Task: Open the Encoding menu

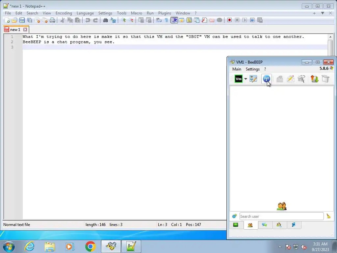Action: click(64, 13)
